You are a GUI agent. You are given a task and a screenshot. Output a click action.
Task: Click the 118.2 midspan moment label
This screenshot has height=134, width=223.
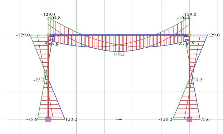point(119,54)
